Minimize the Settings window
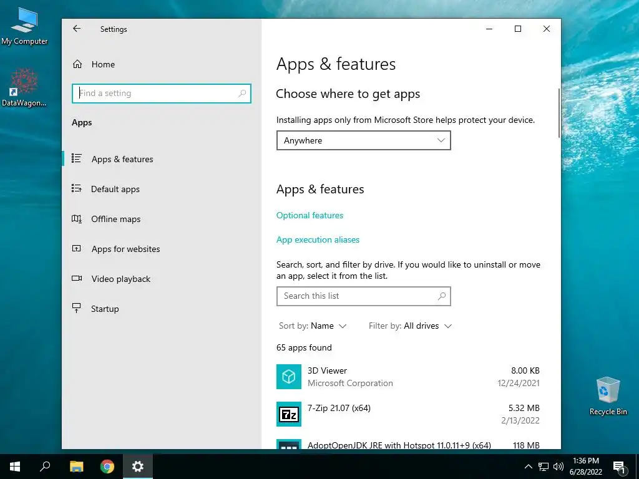 tap(489, 29)
